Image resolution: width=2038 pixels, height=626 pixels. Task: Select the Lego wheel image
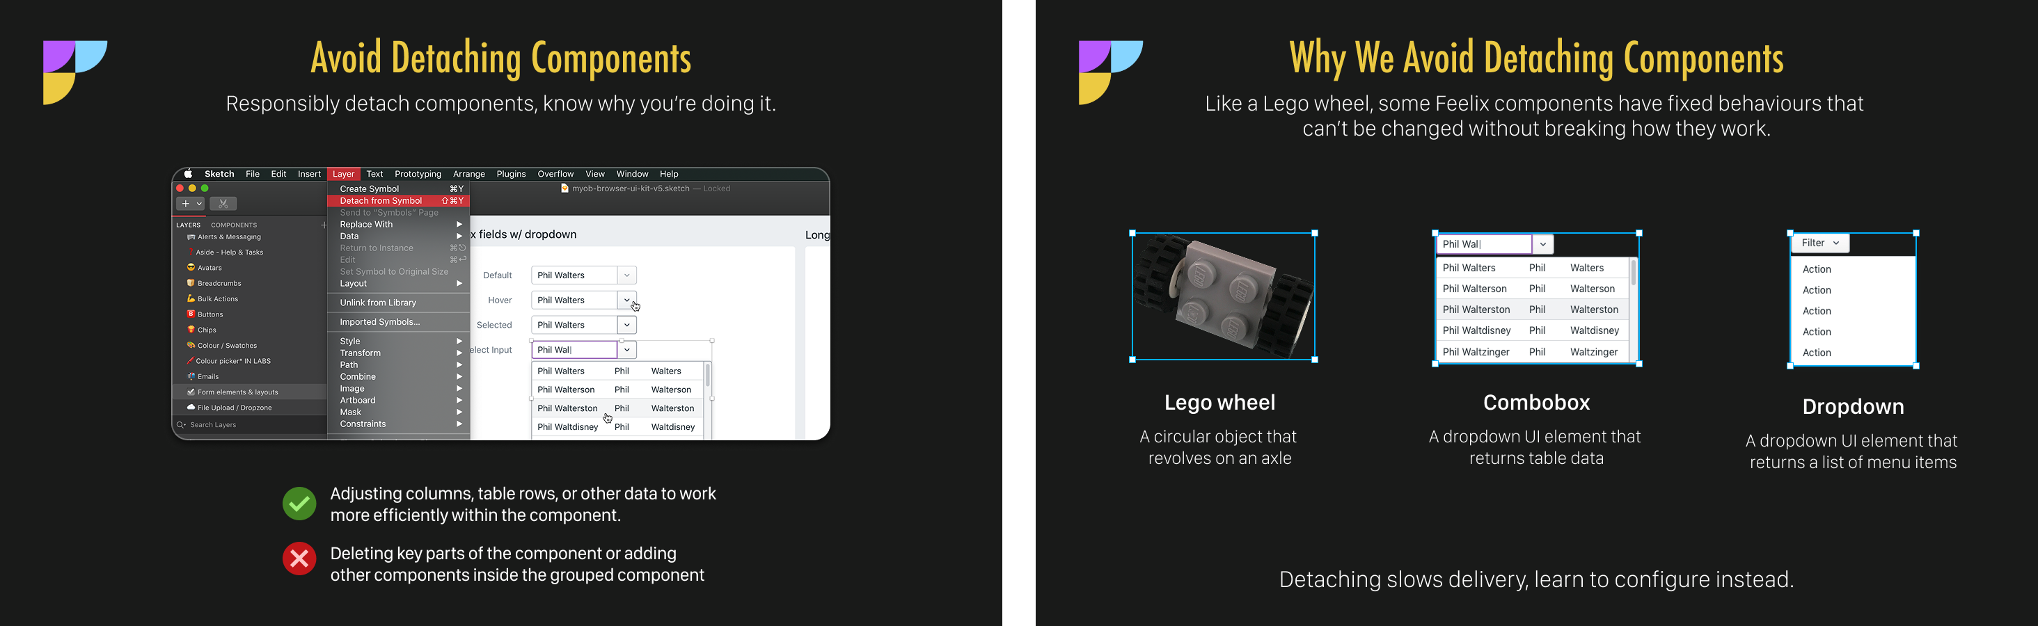(1223, 296)
